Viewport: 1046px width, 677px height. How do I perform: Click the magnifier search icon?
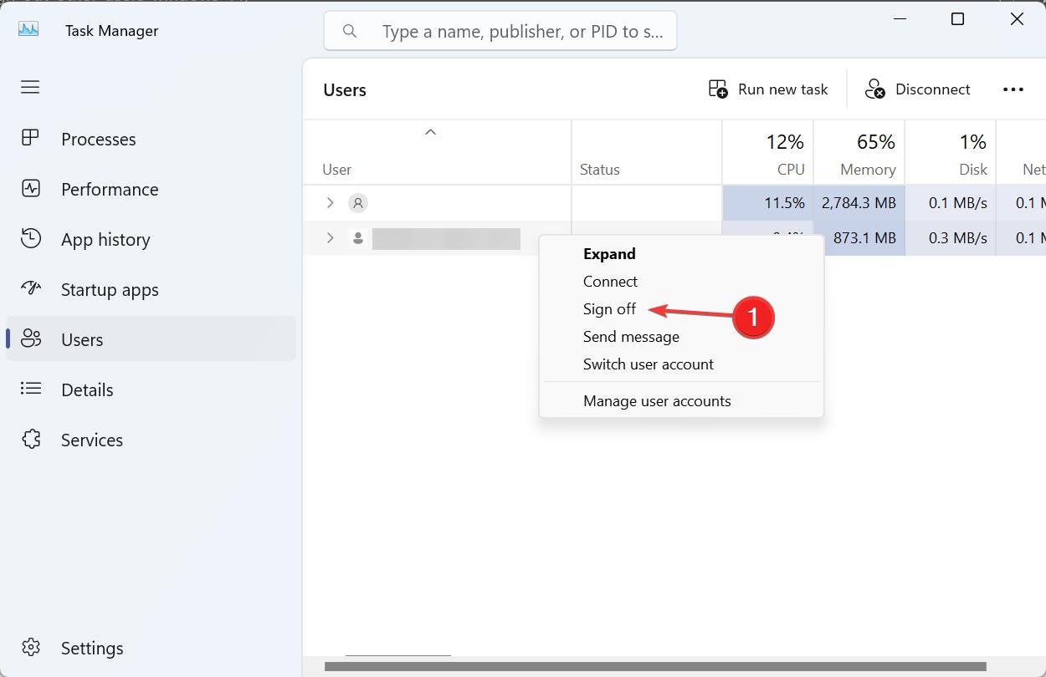pyautogui.click(x=350, y=31)
